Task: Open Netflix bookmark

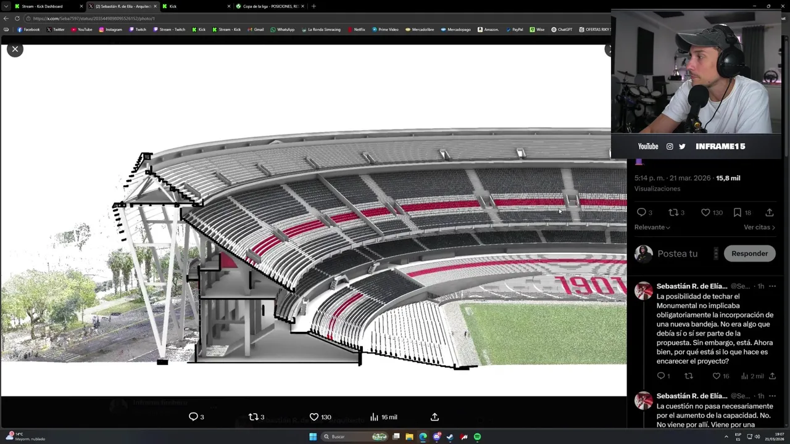Action: 356,30
